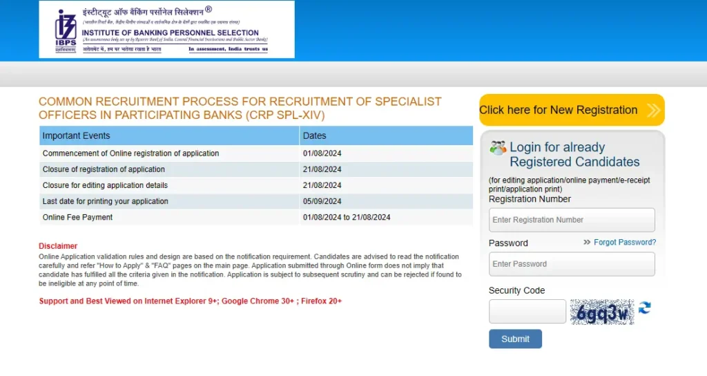Click the Common Recruitment Process page title

[x=240, y=109]
